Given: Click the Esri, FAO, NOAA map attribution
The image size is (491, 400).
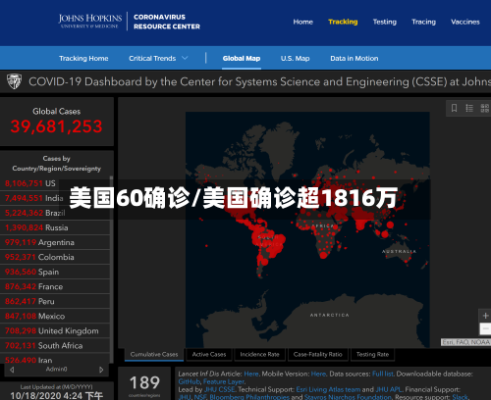Looking at the screenshot, I should [x=465, y=342].
